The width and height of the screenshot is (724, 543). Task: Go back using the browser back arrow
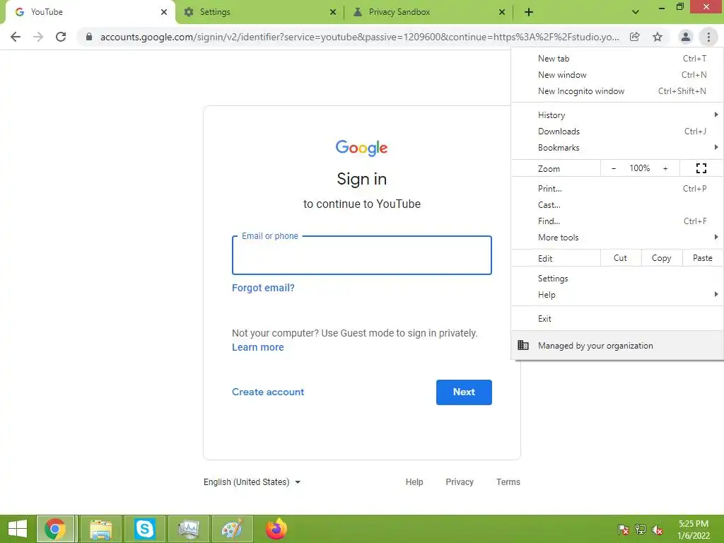point(16,37)
